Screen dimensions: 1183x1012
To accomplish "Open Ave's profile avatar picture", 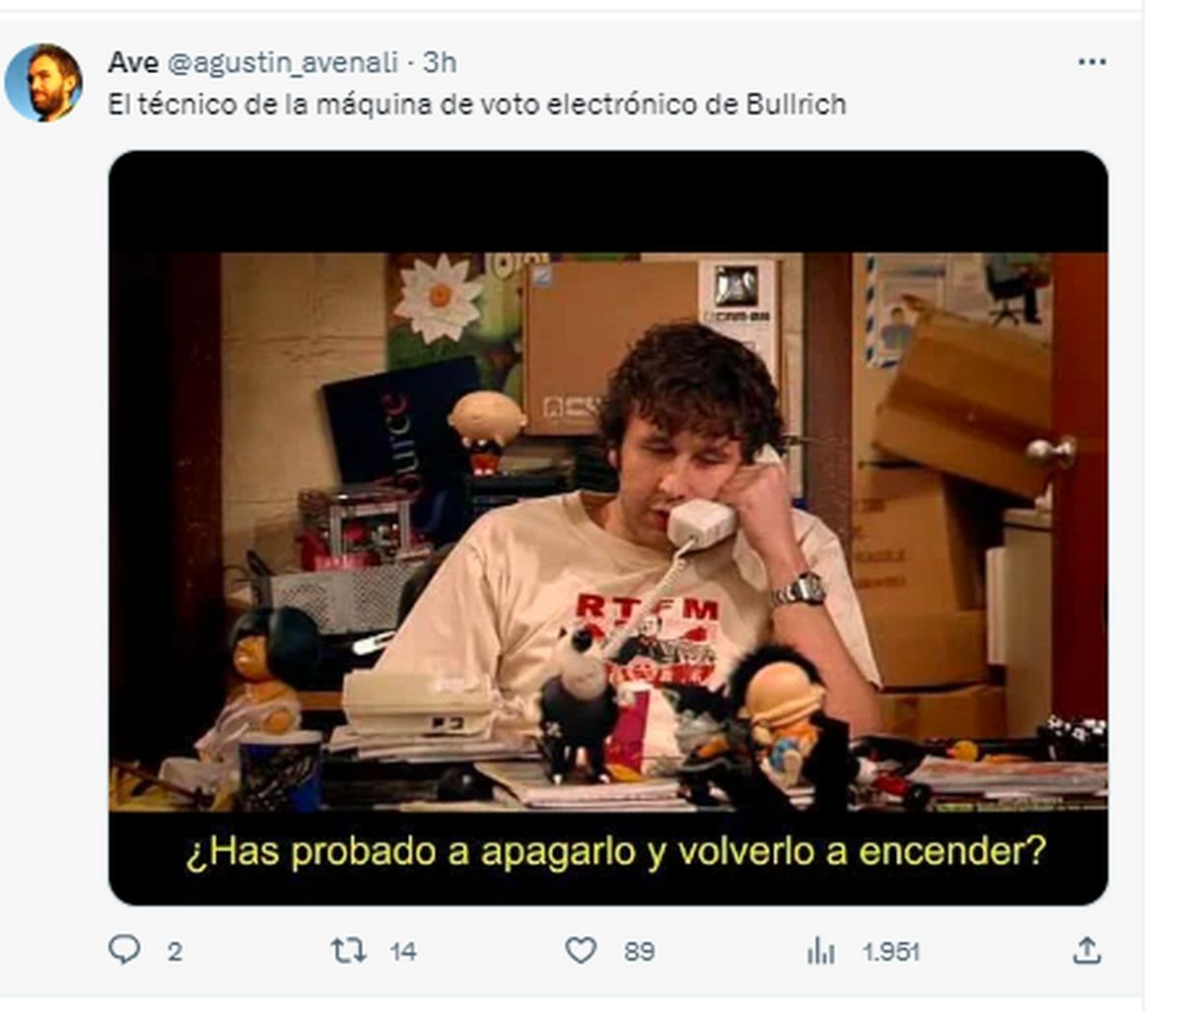I will [x=43, y=83].
